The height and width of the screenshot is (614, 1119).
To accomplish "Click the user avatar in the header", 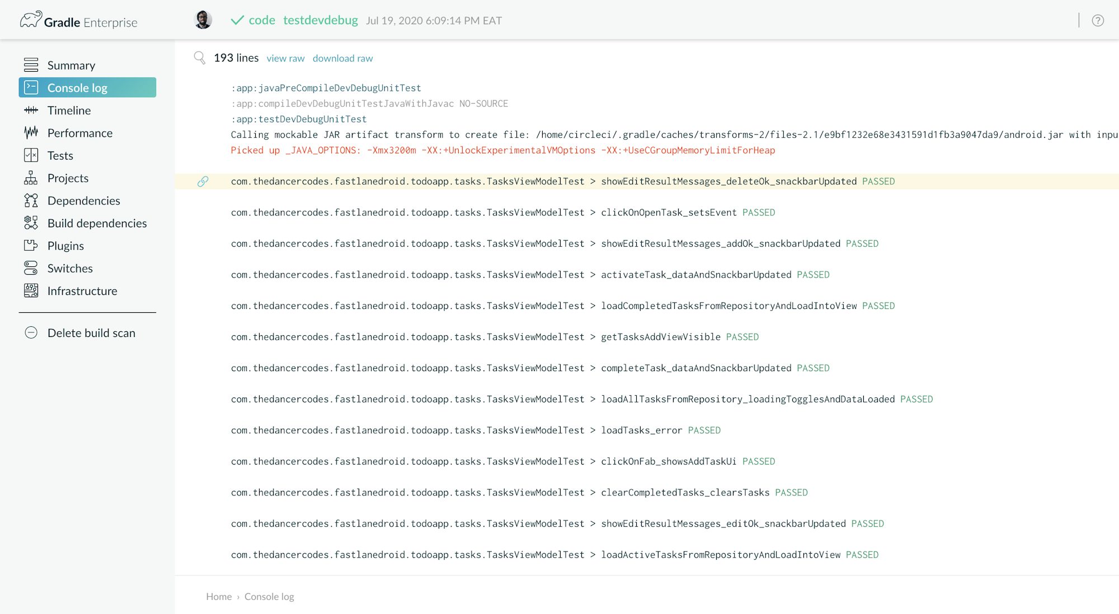I will (x=203, y=19).
